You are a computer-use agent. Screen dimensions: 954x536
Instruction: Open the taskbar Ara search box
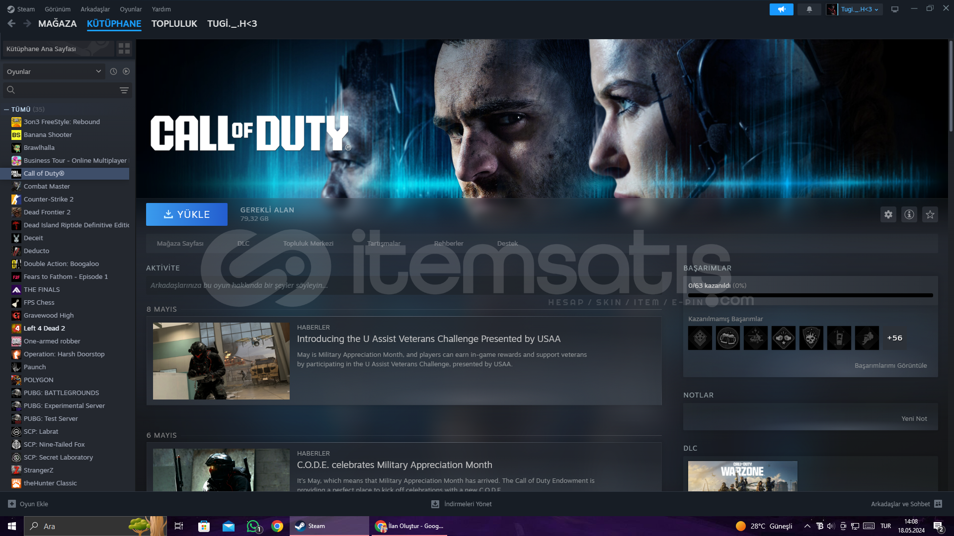point(95,526)
